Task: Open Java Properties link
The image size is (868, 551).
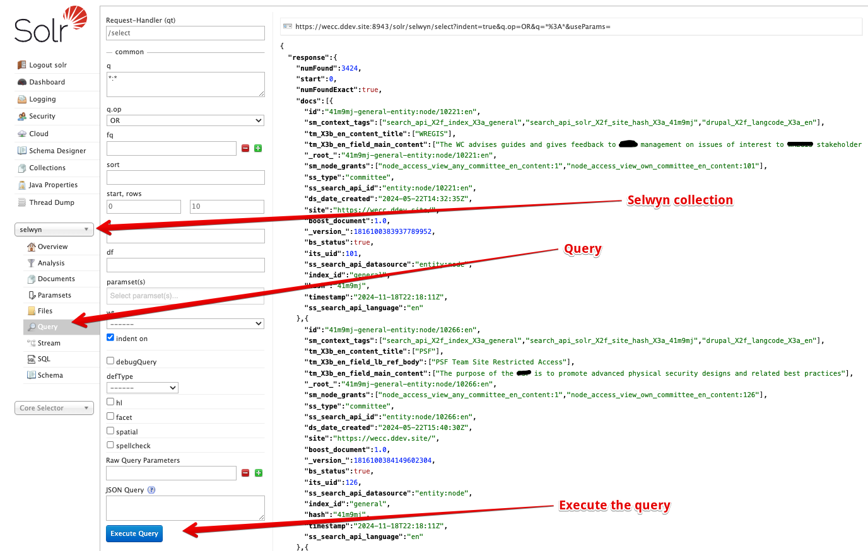Action: tap(54, 185)
